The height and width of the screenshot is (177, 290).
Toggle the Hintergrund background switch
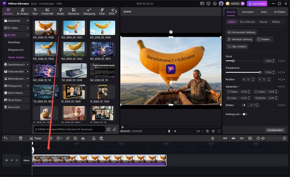tap(245, 114)
